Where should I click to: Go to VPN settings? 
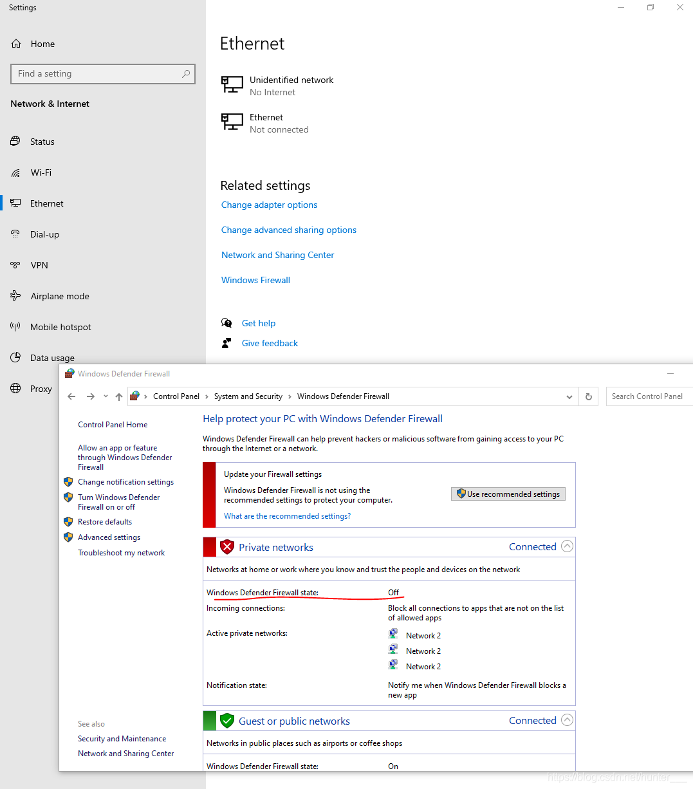(x=39, y=265)
